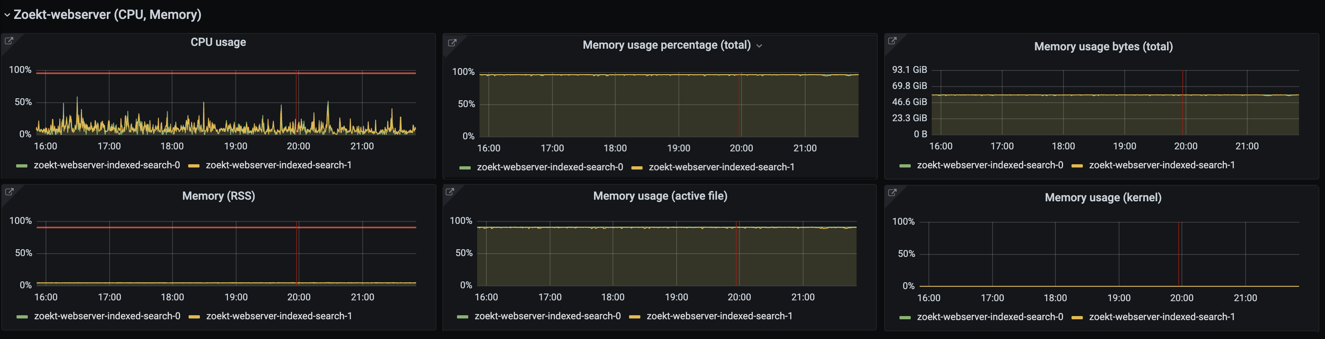This screenshot has width=1325, height=339.
Task: Toggle zoekt-webserver-indexed-search-0 series in CPU usage legend
Action: click(x=106, y=165)
